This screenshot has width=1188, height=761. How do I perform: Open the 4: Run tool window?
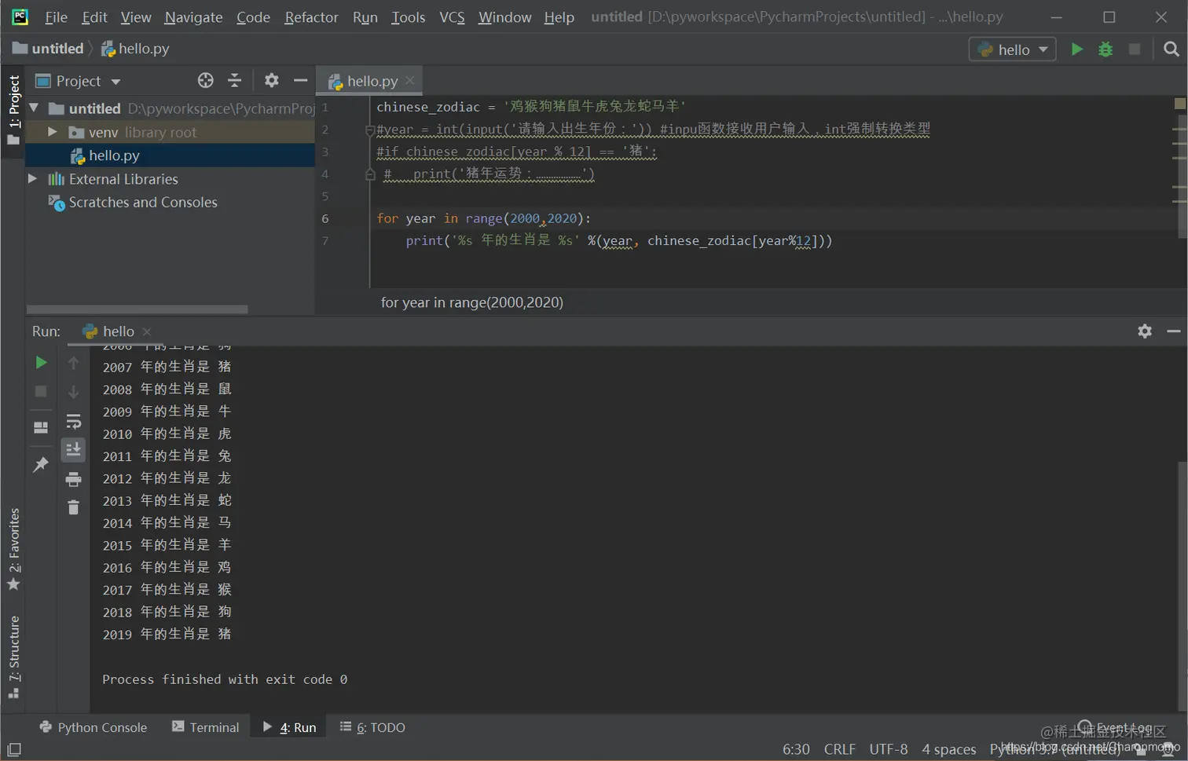click(x=289, y=727)
